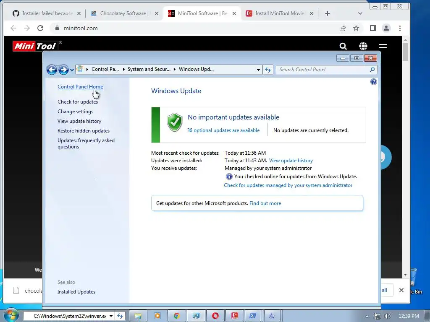Screen dimensions: 430x322
Task: Click the search magnifier in Control Panel
Action: pyautogui.click(x=372, y=70)
